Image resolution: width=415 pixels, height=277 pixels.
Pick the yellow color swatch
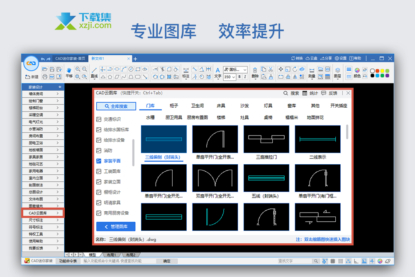point(383,71)
